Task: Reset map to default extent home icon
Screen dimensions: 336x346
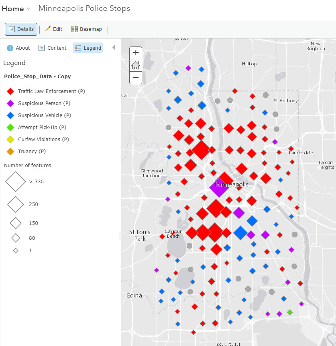Action: (136, 65)
